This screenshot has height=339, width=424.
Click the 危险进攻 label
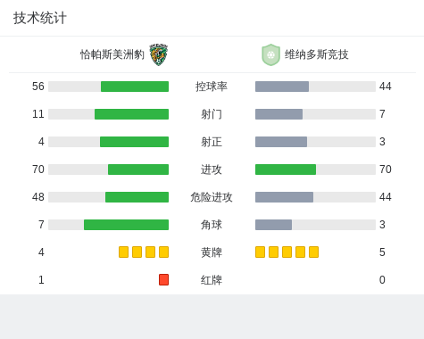[212, 197]
